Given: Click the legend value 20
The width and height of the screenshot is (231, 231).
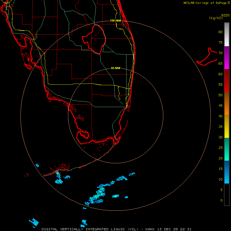Looking at the screenshot, I should coord(220,158).
